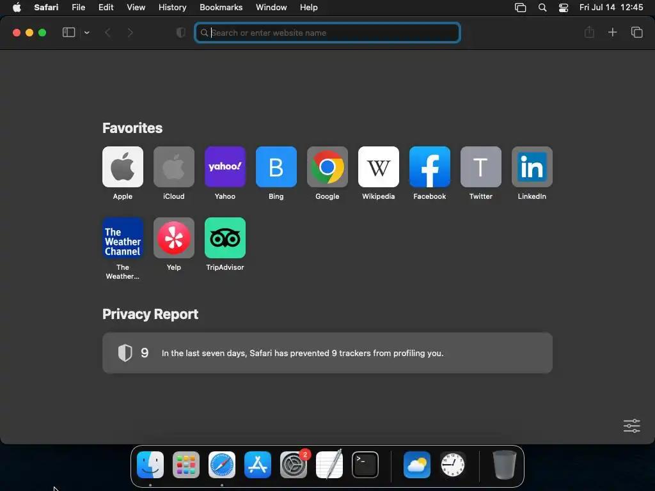Open start page customization settings
The width and height of the screenshot is (655, 491).
[x=631, y=426]
